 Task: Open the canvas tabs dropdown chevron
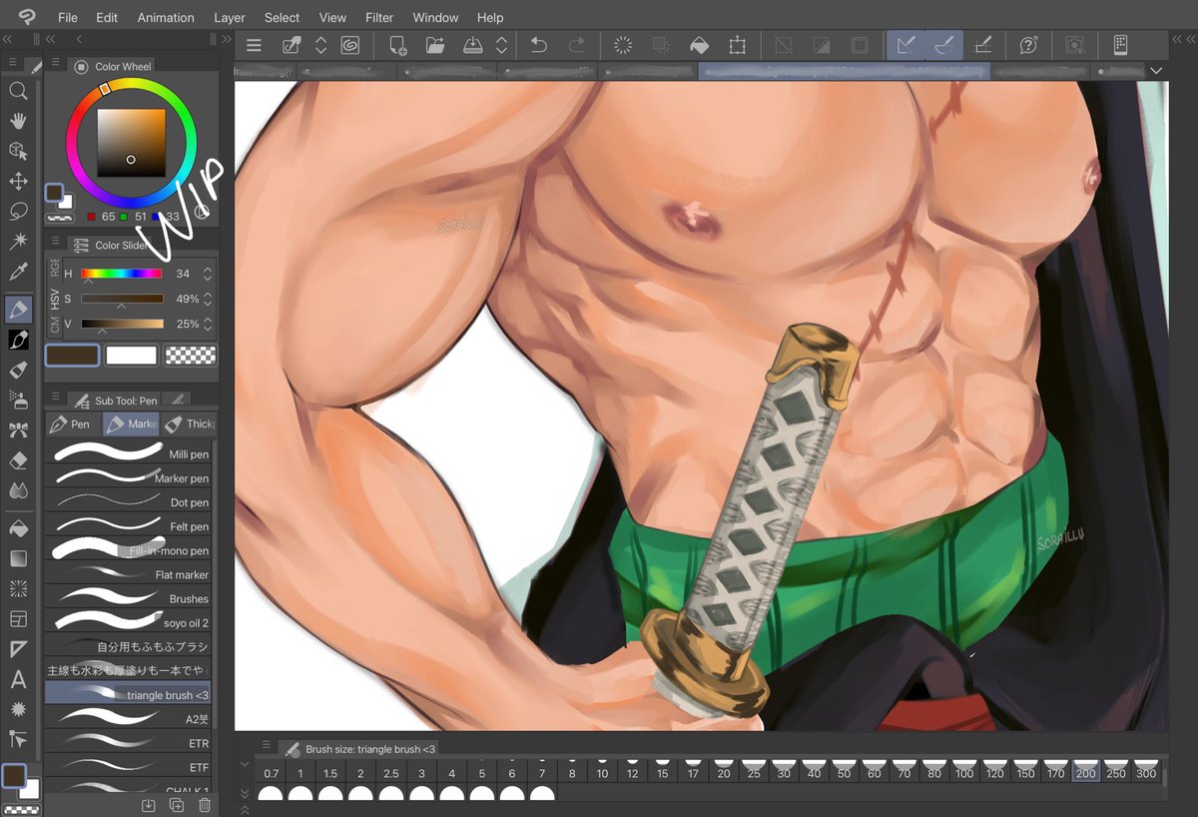pos(1156,71)
